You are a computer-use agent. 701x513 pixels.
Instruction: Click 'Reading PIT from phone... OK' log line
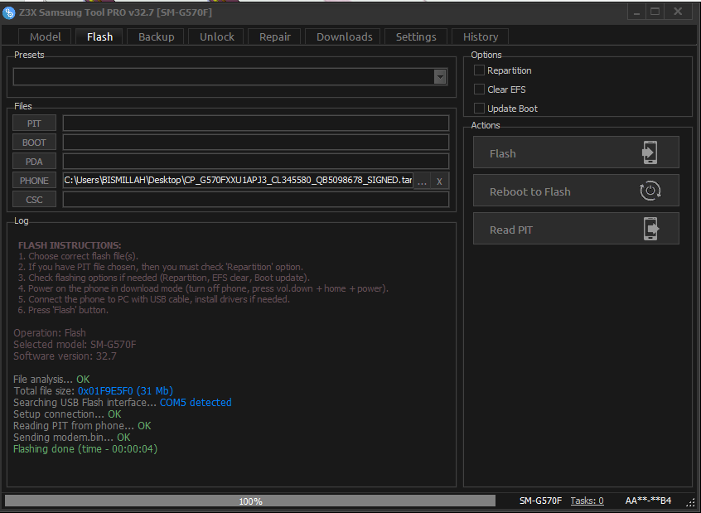[82, 426]
